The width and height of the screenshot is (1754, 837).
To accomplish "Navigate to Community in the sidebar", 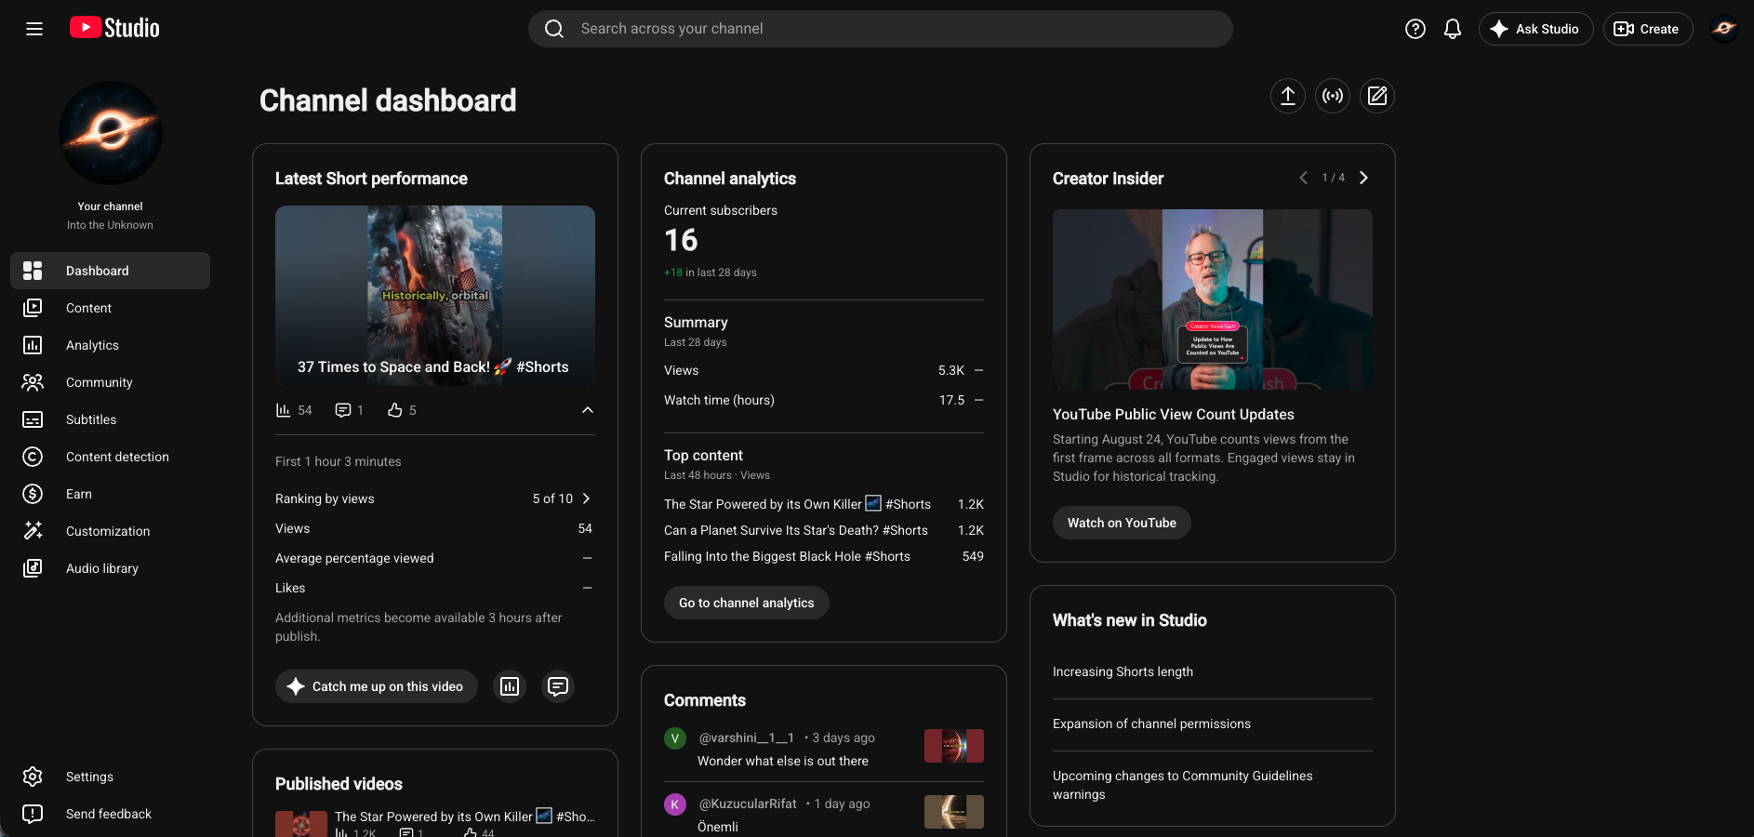I will (110, 382).
